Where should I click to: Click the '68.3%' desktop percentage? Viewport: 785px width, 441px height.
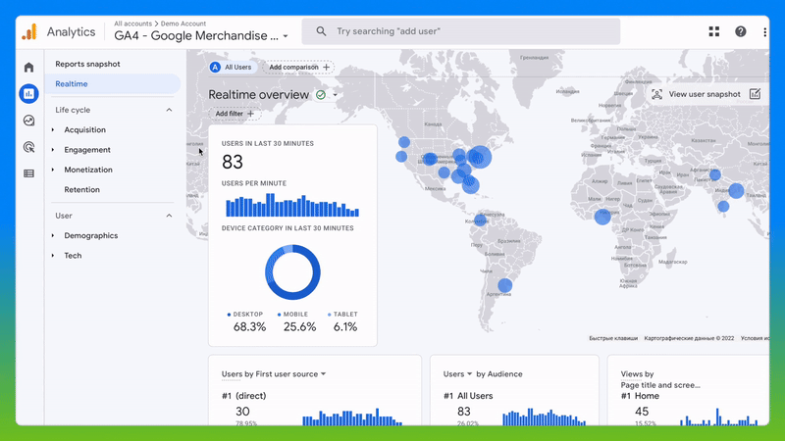pyautogui.click(x=249, y=327)
